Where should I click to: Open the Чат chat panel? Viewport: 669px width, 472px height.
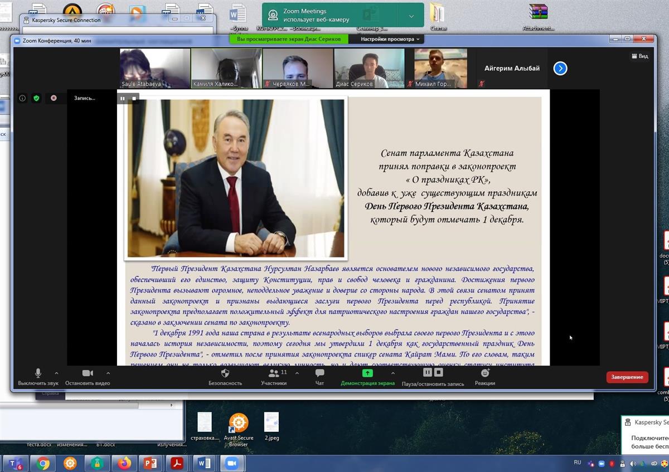pos(319,373)
